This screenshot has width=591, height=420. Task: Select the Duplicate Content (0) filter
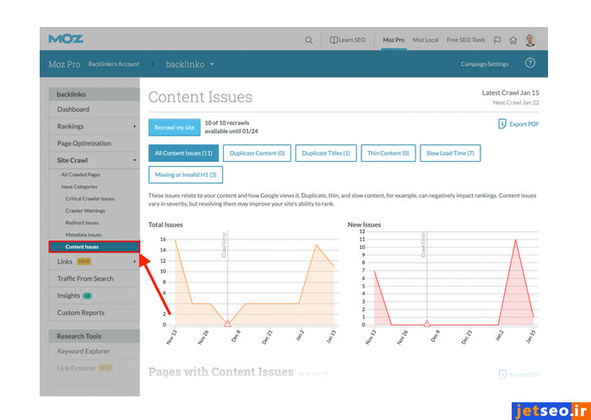click(257, 153)
